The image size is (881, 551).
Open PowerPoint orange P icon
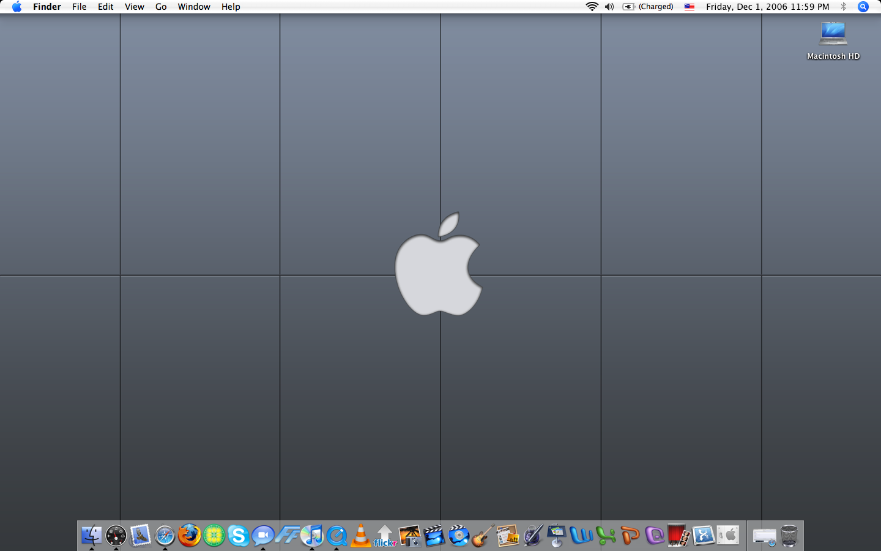pos(630,536)
